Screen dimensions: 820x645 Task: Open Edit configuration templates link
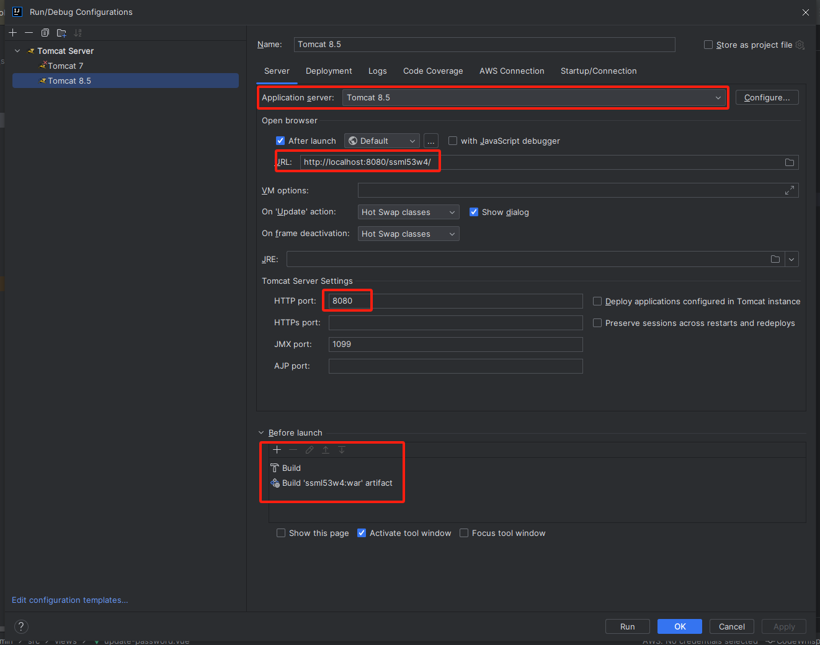(70, 600)
